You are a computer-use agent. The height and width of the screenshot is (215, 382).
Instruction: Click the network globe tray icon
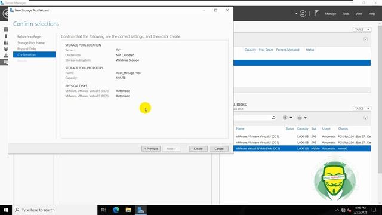click(343, 210)
